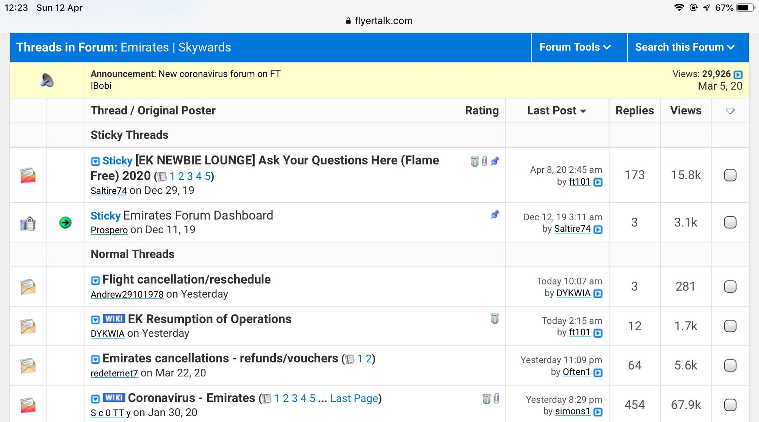Check the box for Coronavirus - Emirates thread

point(730,405)
